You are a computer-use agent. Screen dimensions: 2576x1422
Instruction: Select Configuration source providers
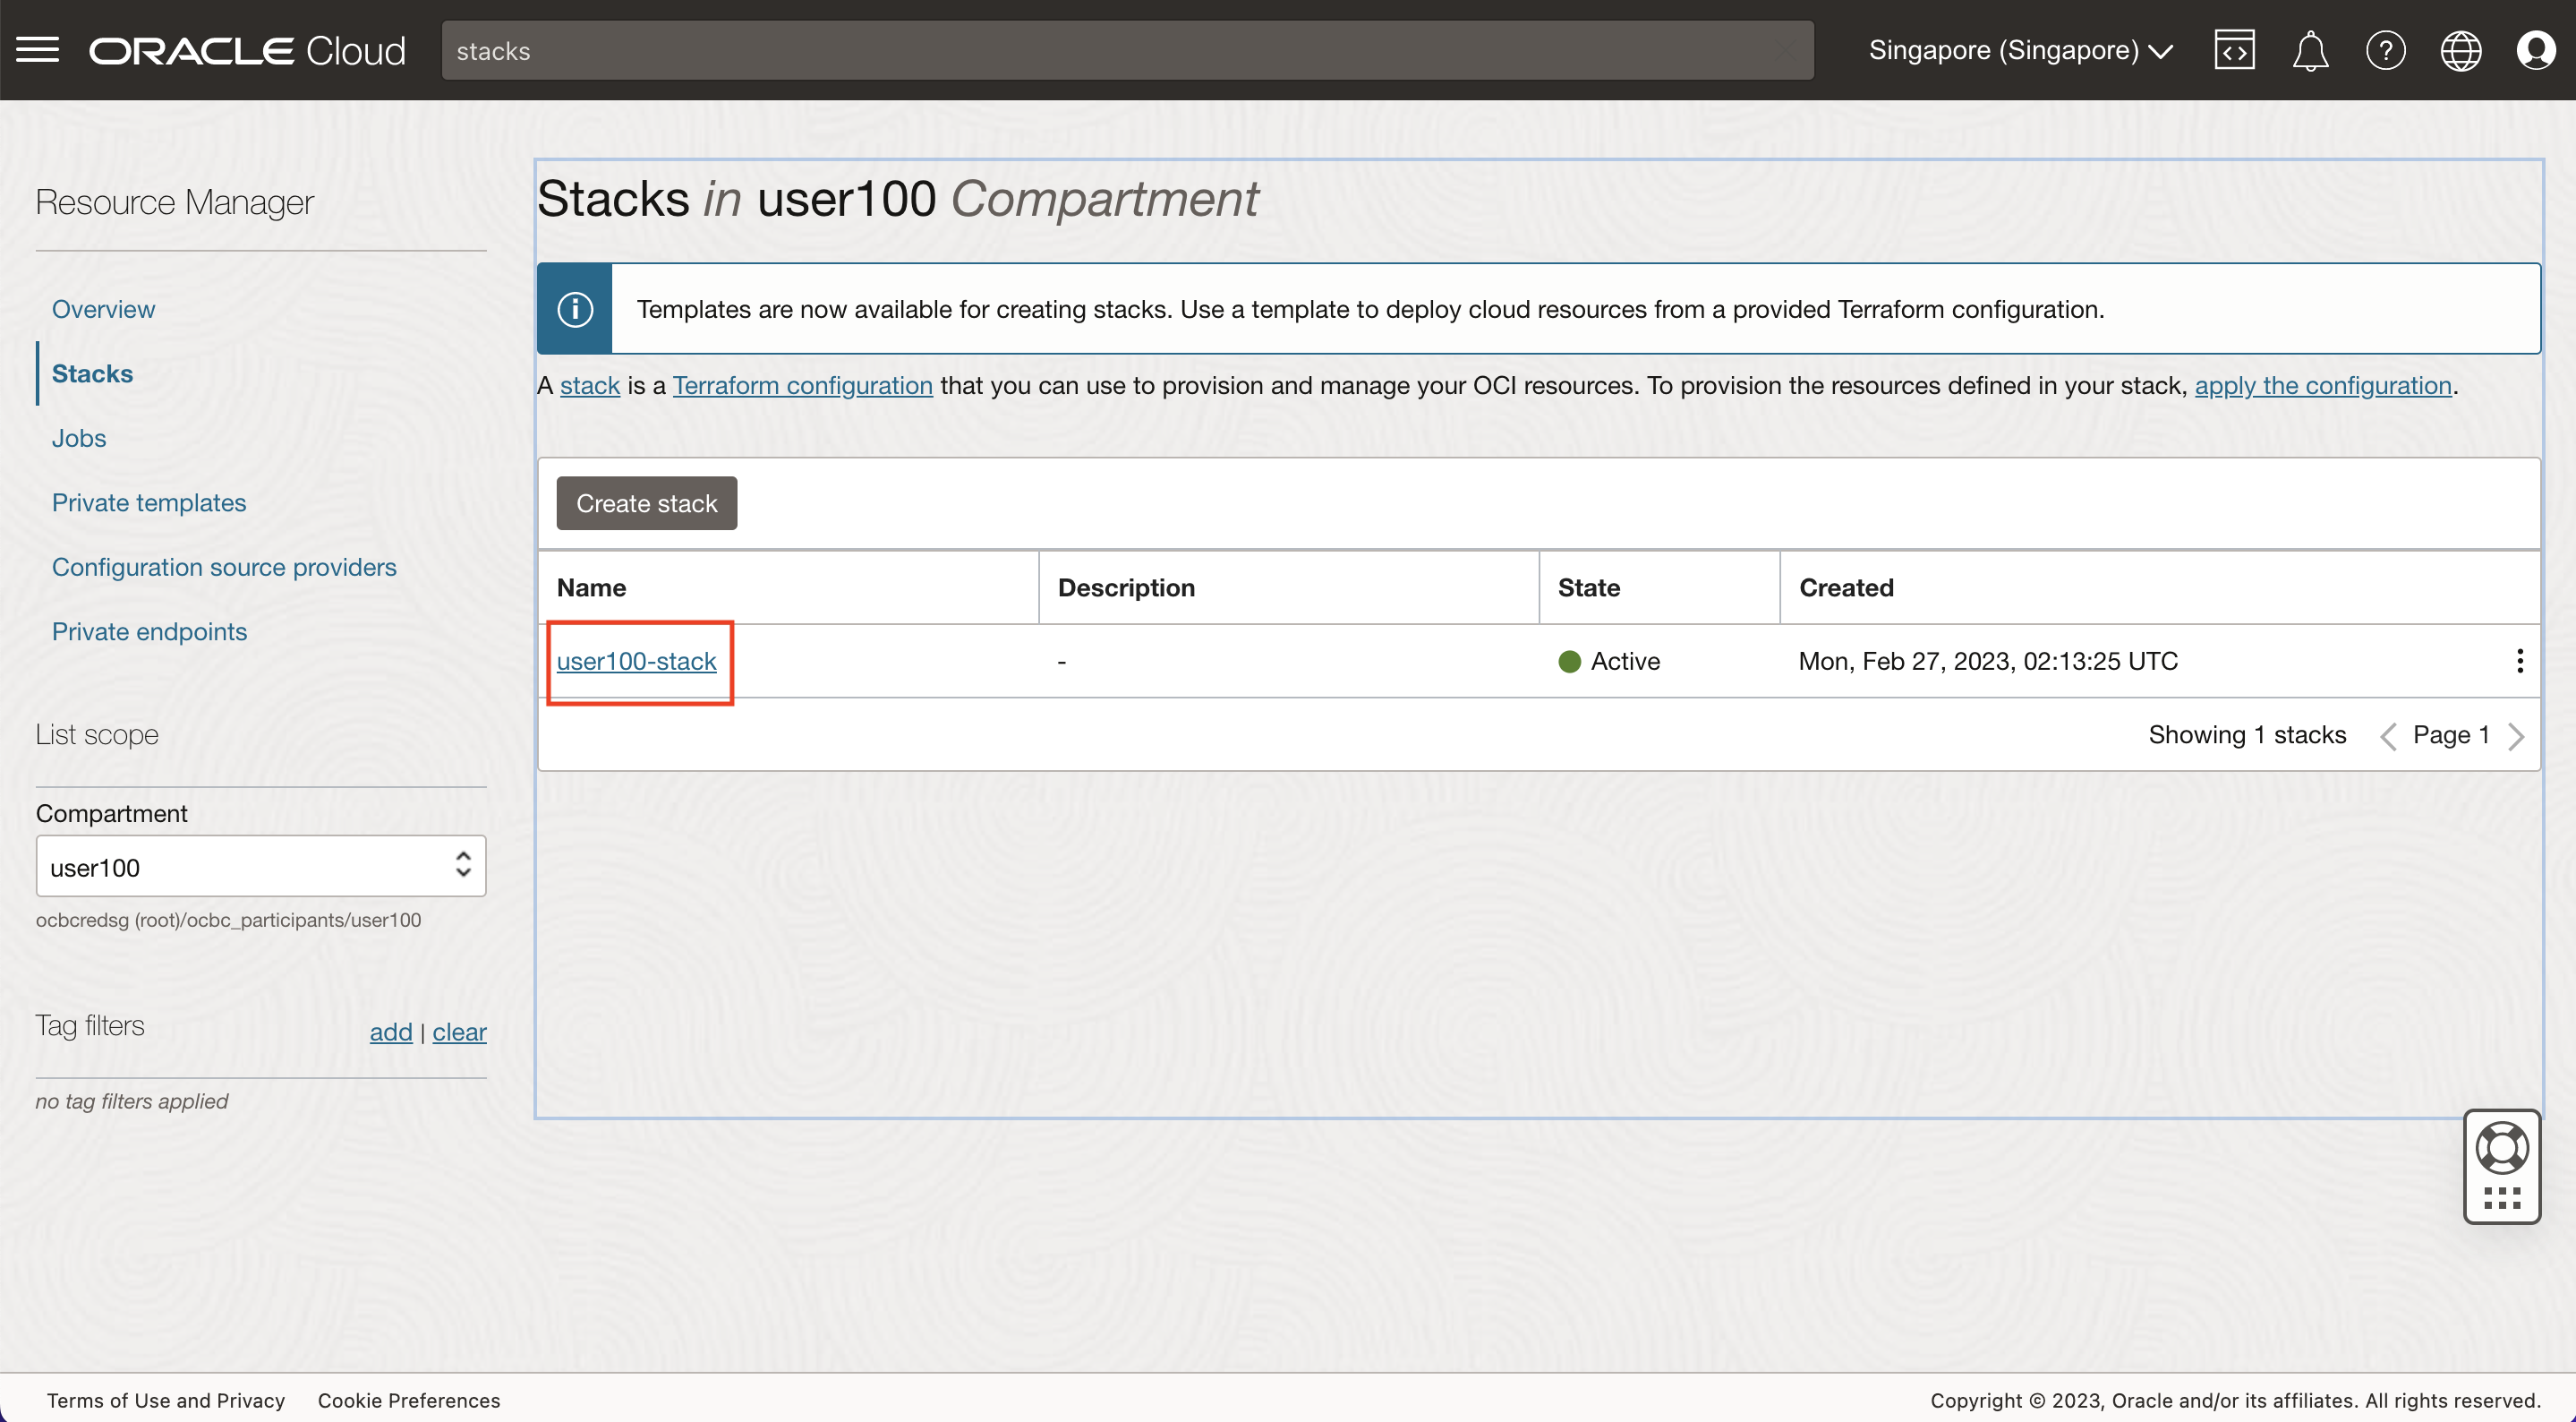point(224,568)
